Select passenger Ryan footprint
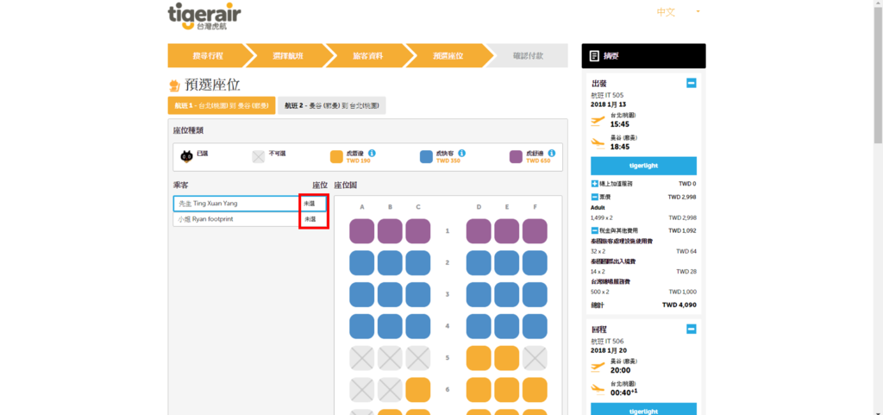Viewport: 883px width, 415px height. coord(249,219)
